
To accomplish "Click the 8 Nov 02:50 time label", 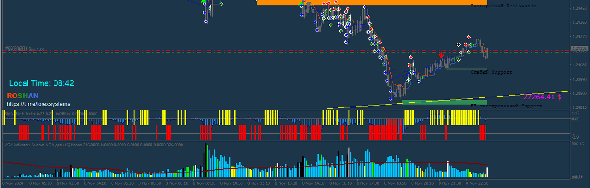I will 68,183.
